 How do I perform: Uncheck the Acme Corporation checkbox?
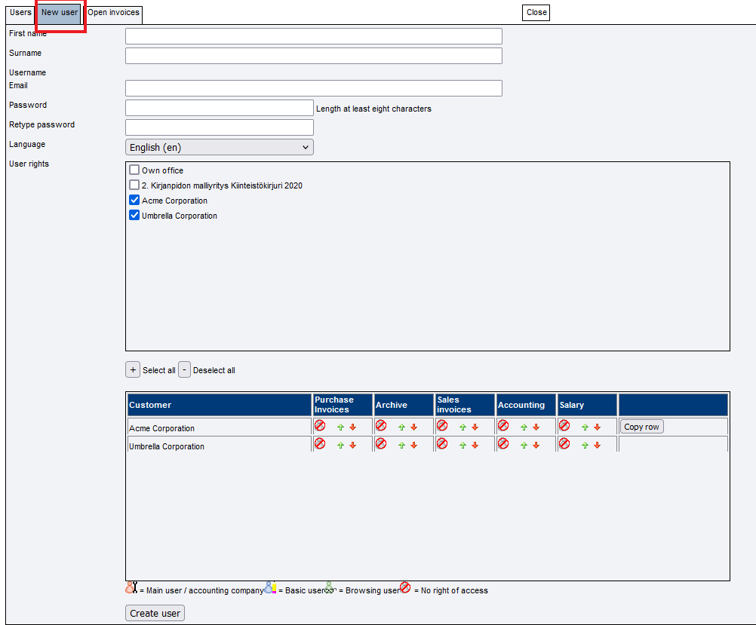[x=134, y=200]
